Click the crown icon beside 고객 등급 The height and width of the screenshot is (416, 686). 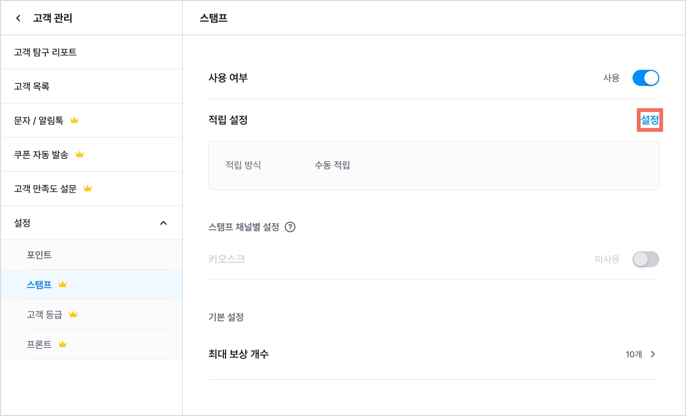[x=73, y=315]
